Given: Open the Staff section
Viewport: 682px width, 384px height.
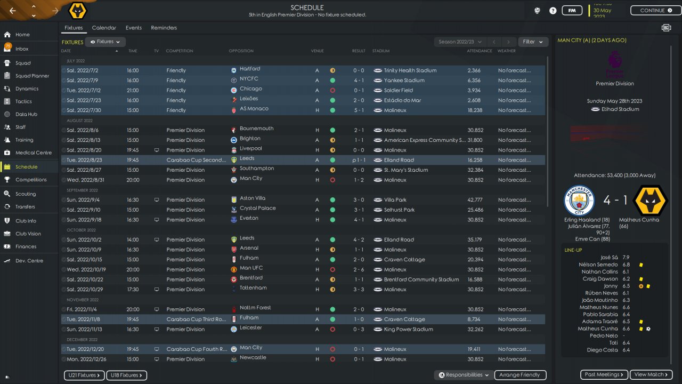Looking at the screenshot, I should (21, 127).
